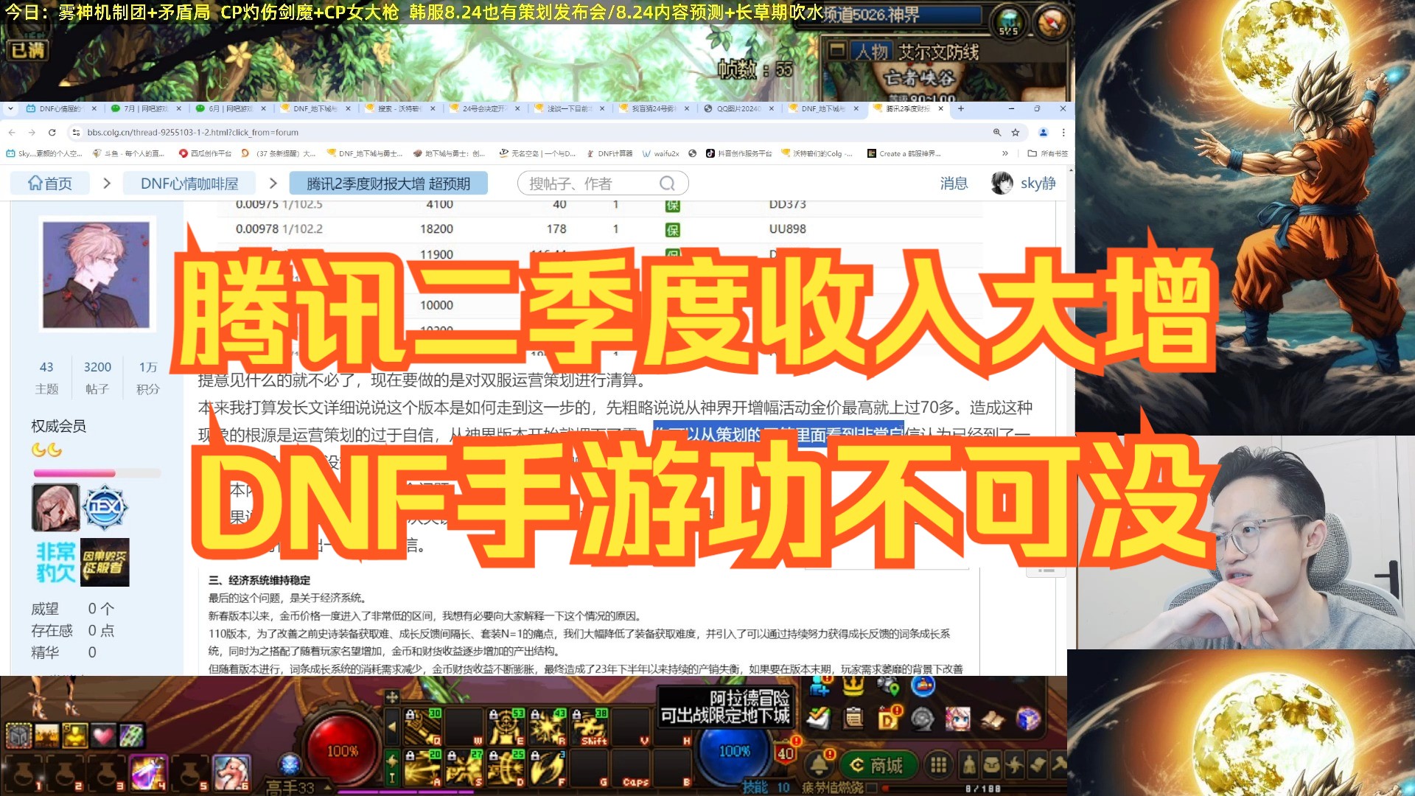This screenshot has width=1415, height=796.
Task: Open the grid menu icon beside 商城
Action: click(938, 765)
